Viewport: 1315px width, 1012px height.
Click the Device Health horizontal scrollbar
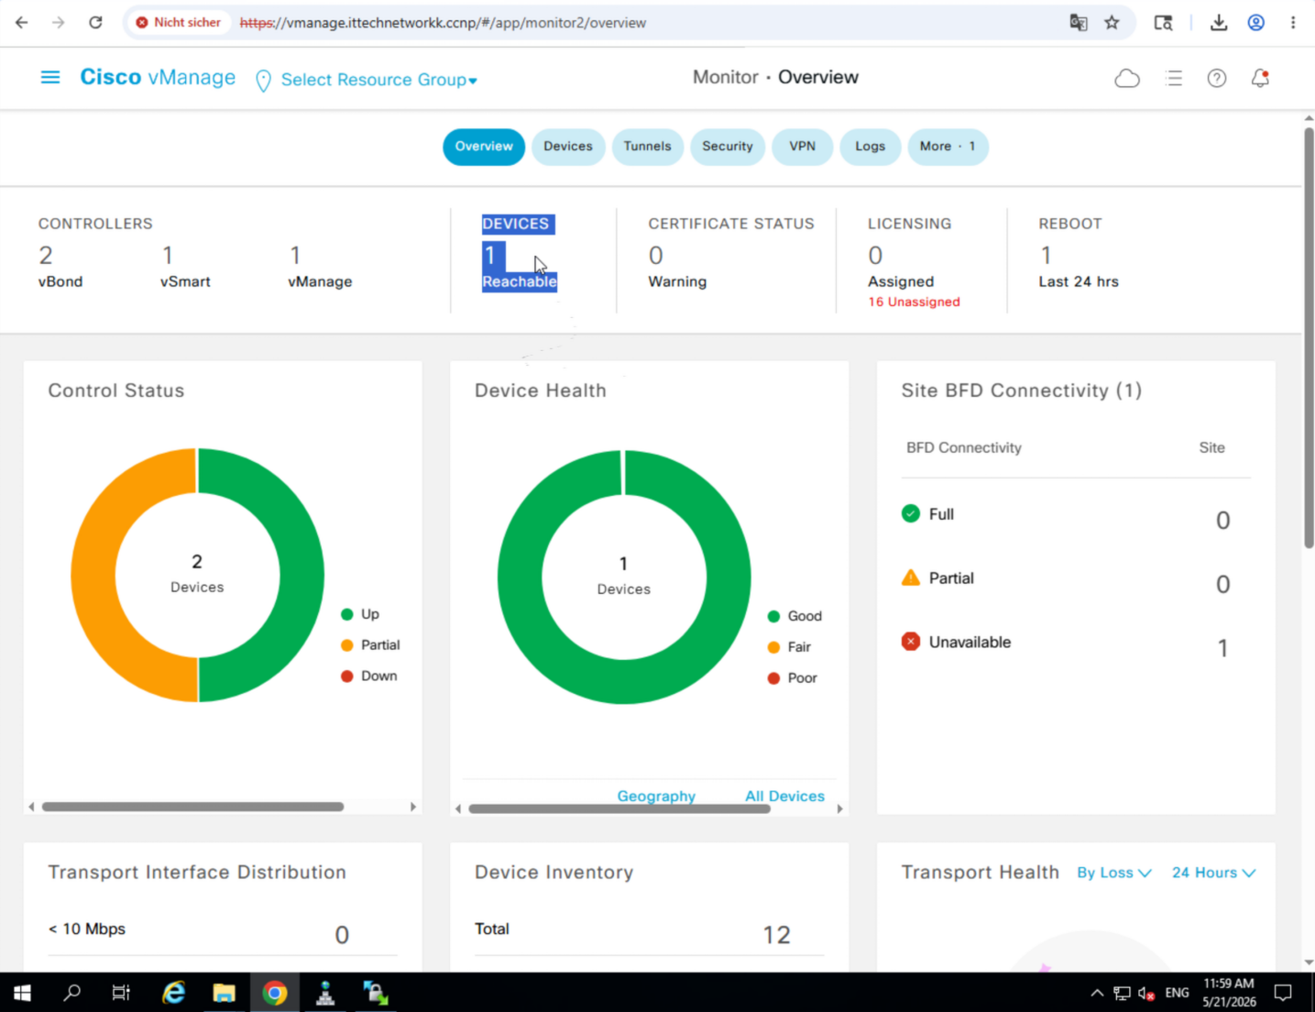coord(619,808)
